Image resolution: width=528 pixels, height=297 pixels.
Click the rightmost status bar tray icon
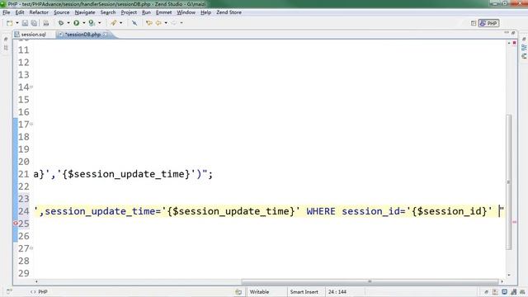522,292
